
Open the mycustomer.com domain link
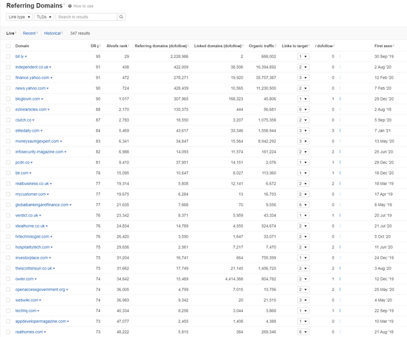30,195
